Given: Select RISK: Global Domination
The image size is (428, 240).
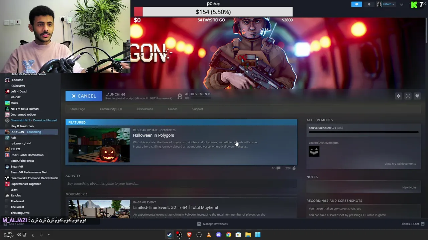Looking at the screenshot, I should 27,155.
